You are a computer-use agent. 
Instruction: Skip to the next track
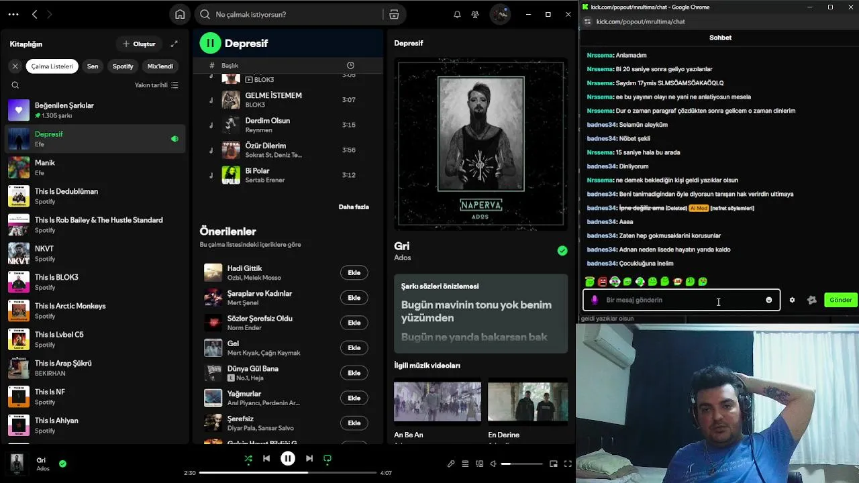(x=309, y=459)
